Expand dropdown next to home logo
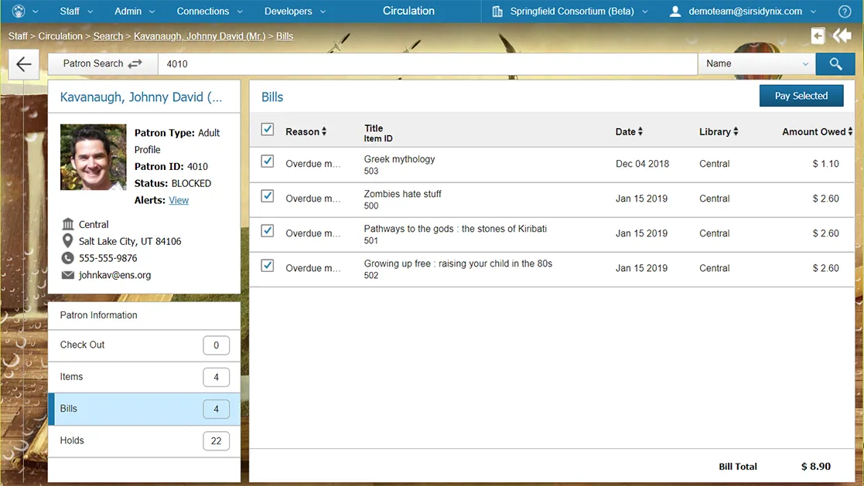Screen dimensions: 864x486 pos(36,12)
